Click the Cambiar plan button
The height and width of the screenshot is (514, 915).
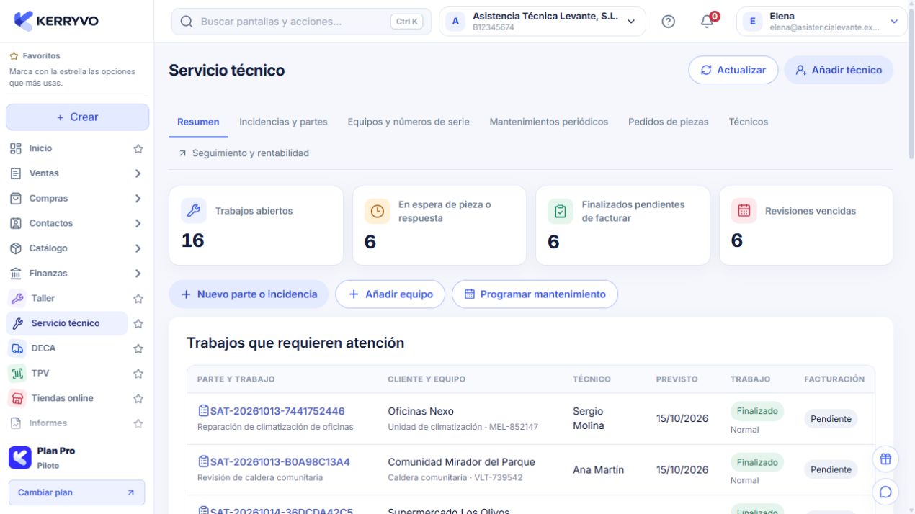[76, 492]
